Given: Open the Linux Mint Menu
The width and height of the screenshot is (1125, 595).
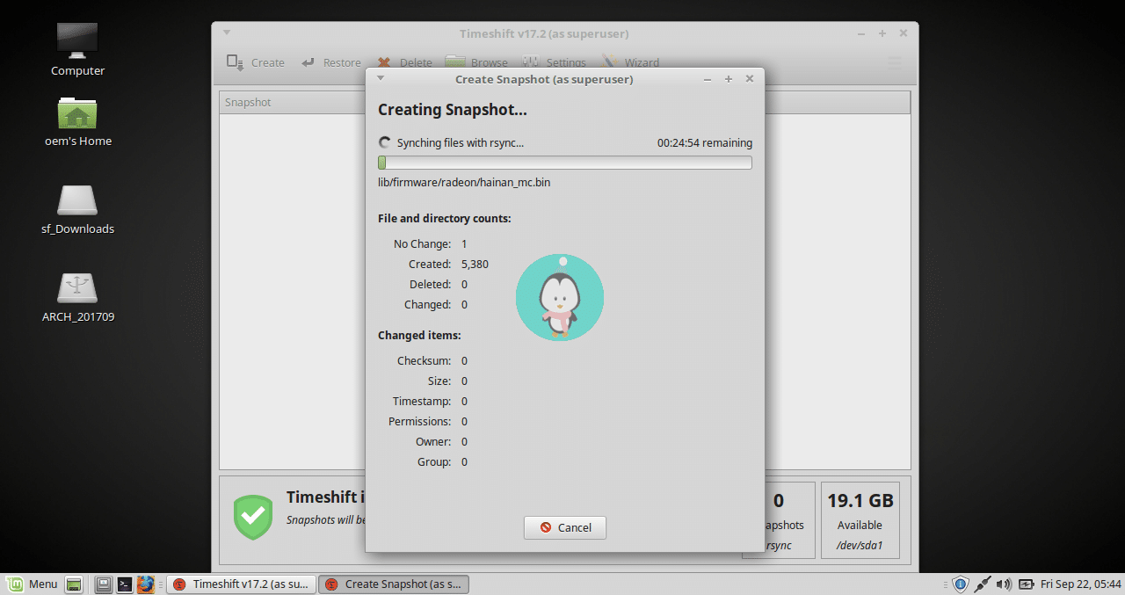Looking at the screenshot, I should (33, 584).
